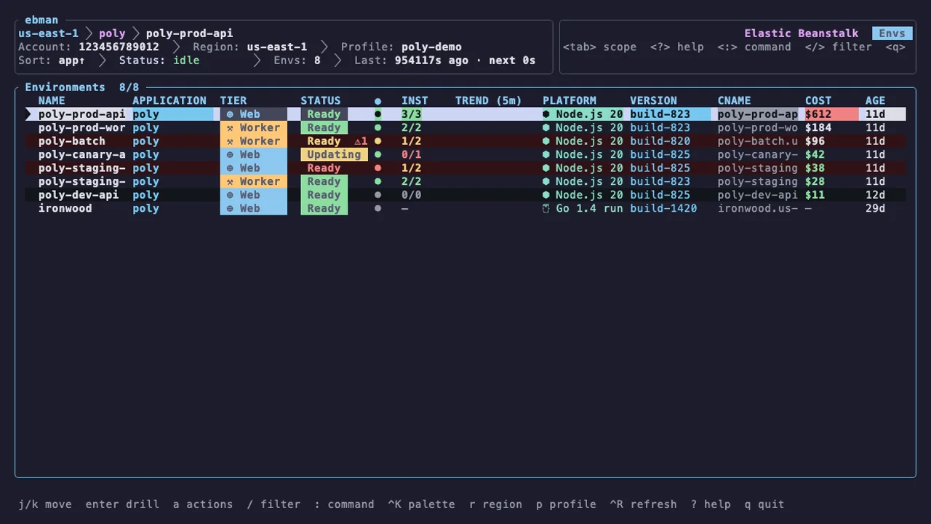Click the poly-prod-api breadcrumb
Image resolution: width=931 pixels, height=524 pixels.
click(189, 33)
